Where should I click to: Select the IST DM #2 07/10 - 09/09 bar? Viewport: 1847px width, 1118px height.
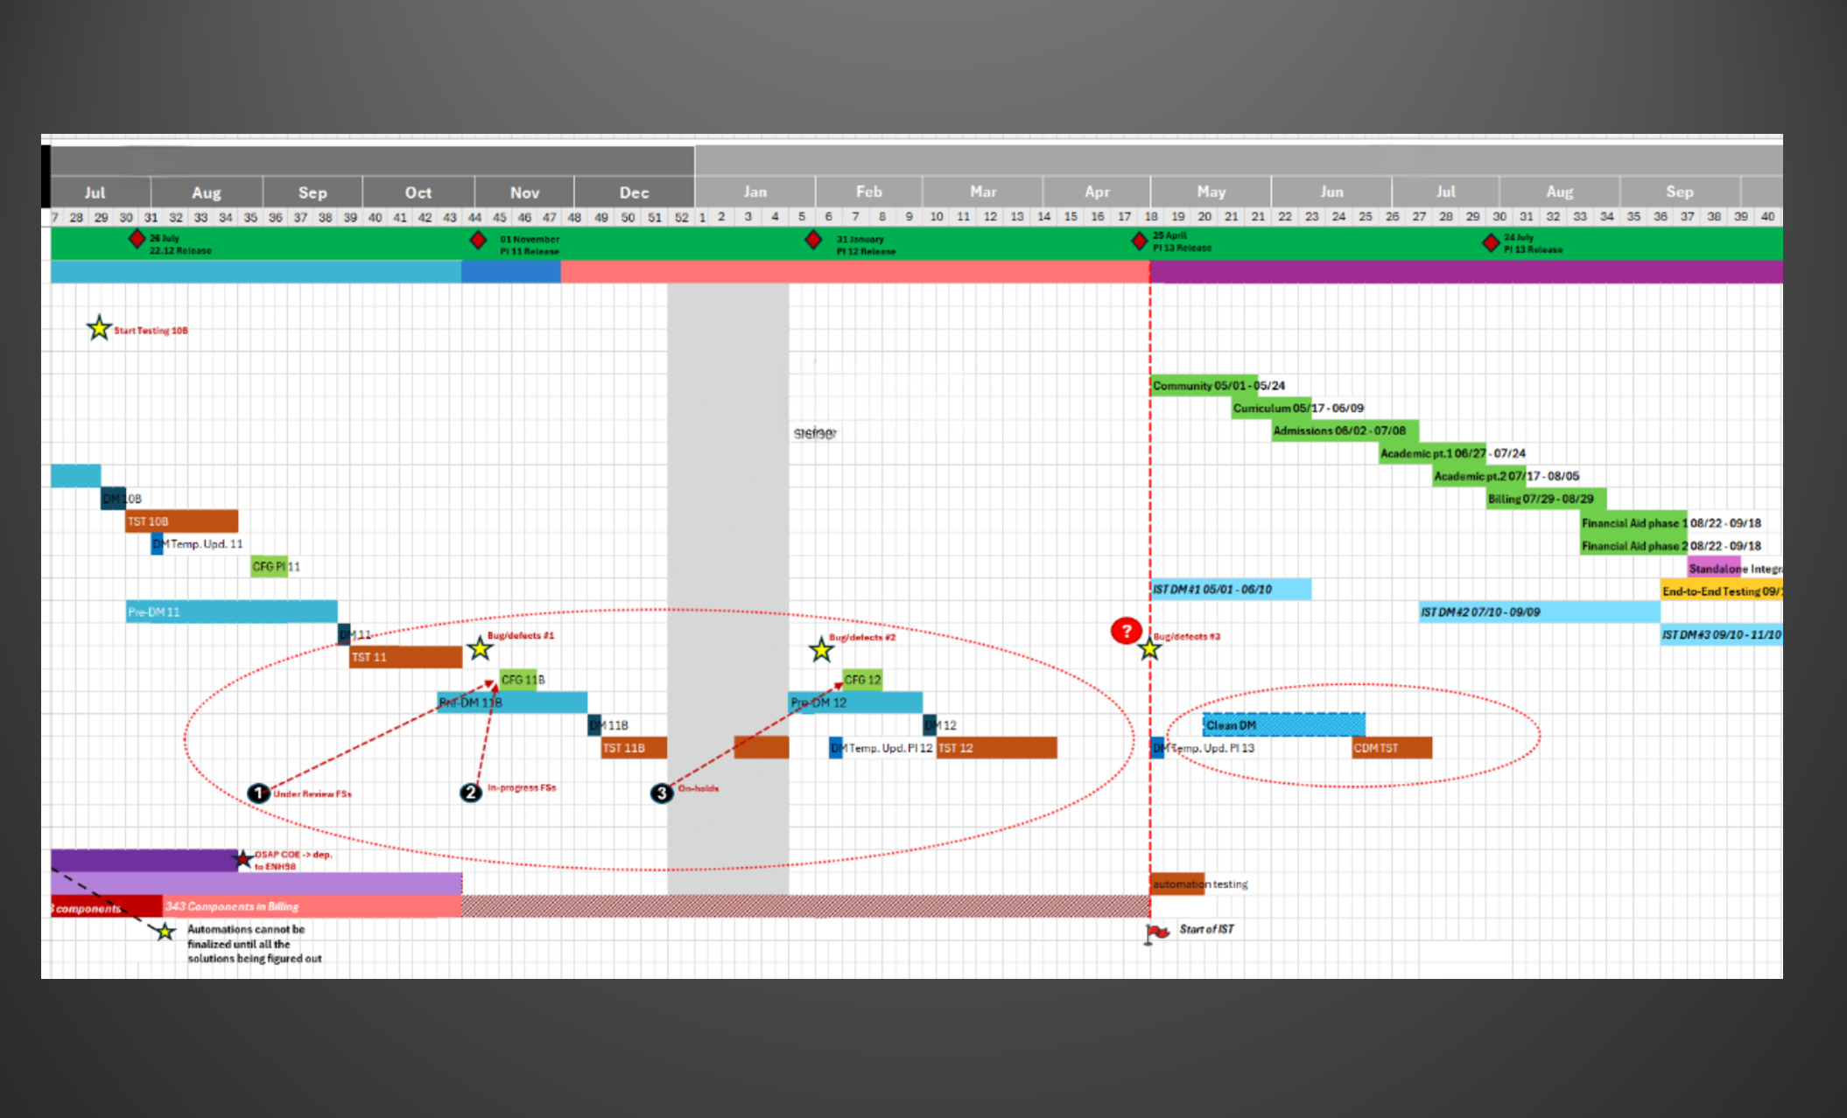coord(1540,611)
